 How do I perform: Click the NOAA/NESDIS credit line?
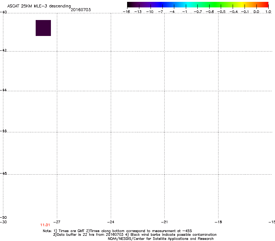tap(161, 239)
